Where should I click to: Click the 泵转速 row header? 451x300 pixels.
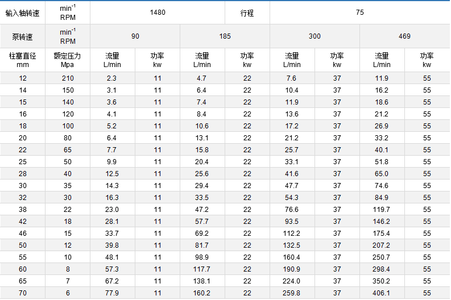point(23,36)
